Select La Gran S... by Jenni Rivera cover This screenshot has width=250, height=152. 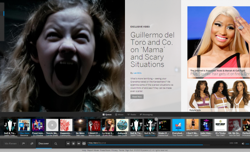coord(108,125)
